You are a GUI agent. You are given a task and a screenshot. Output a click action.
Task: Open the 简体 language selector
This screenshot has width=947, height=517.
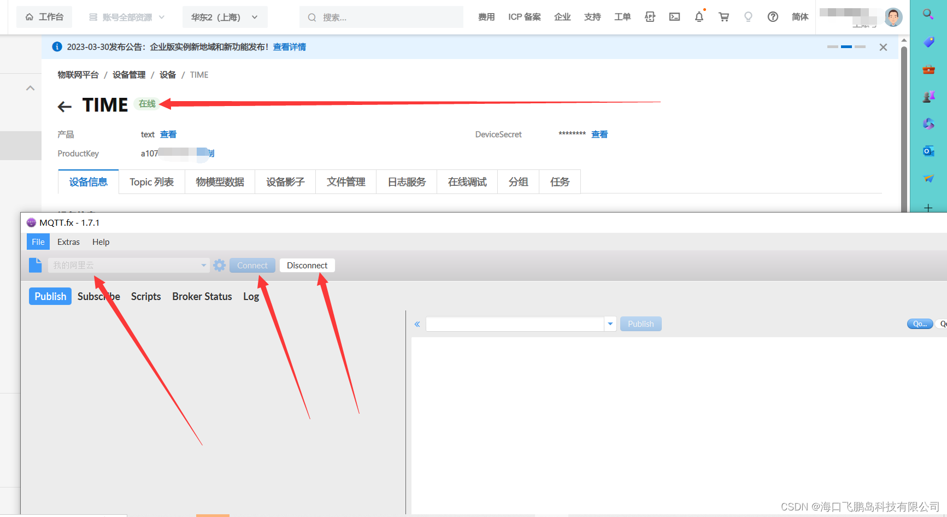pyautogui.click(x=800, y=17)
